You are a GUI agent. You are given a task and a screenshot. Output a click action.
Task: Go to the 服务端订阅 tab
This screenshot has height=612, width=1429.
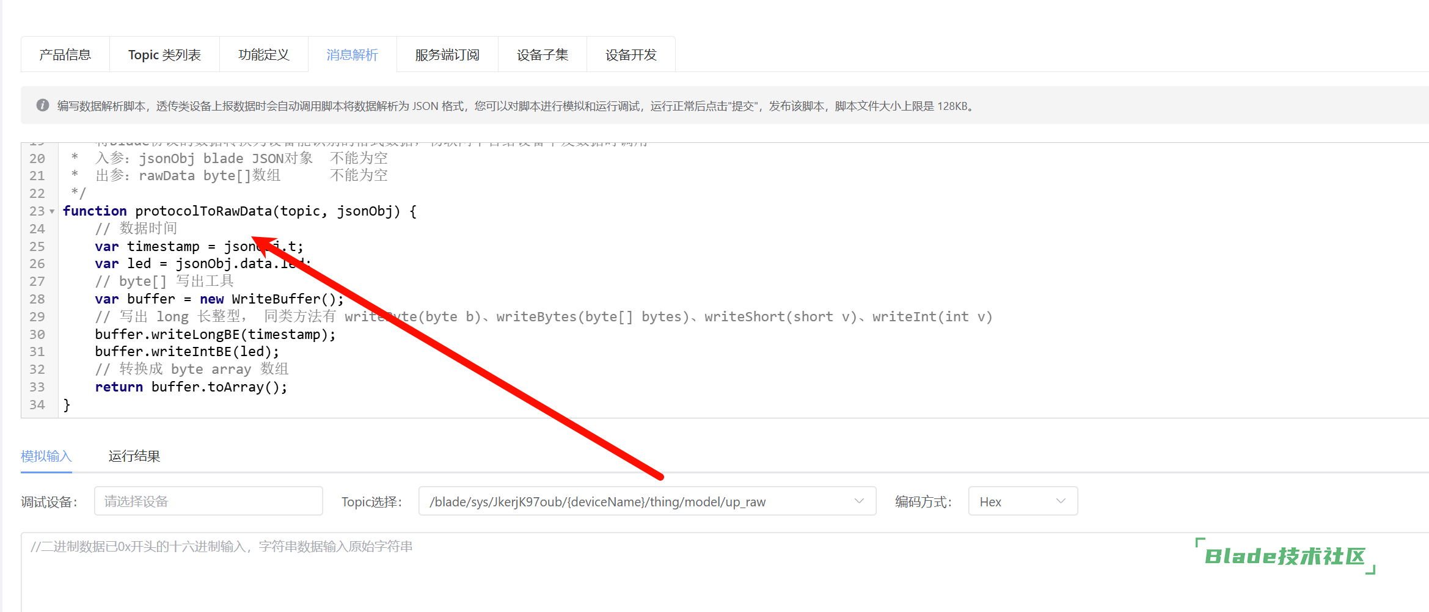[x=447, y=55]
